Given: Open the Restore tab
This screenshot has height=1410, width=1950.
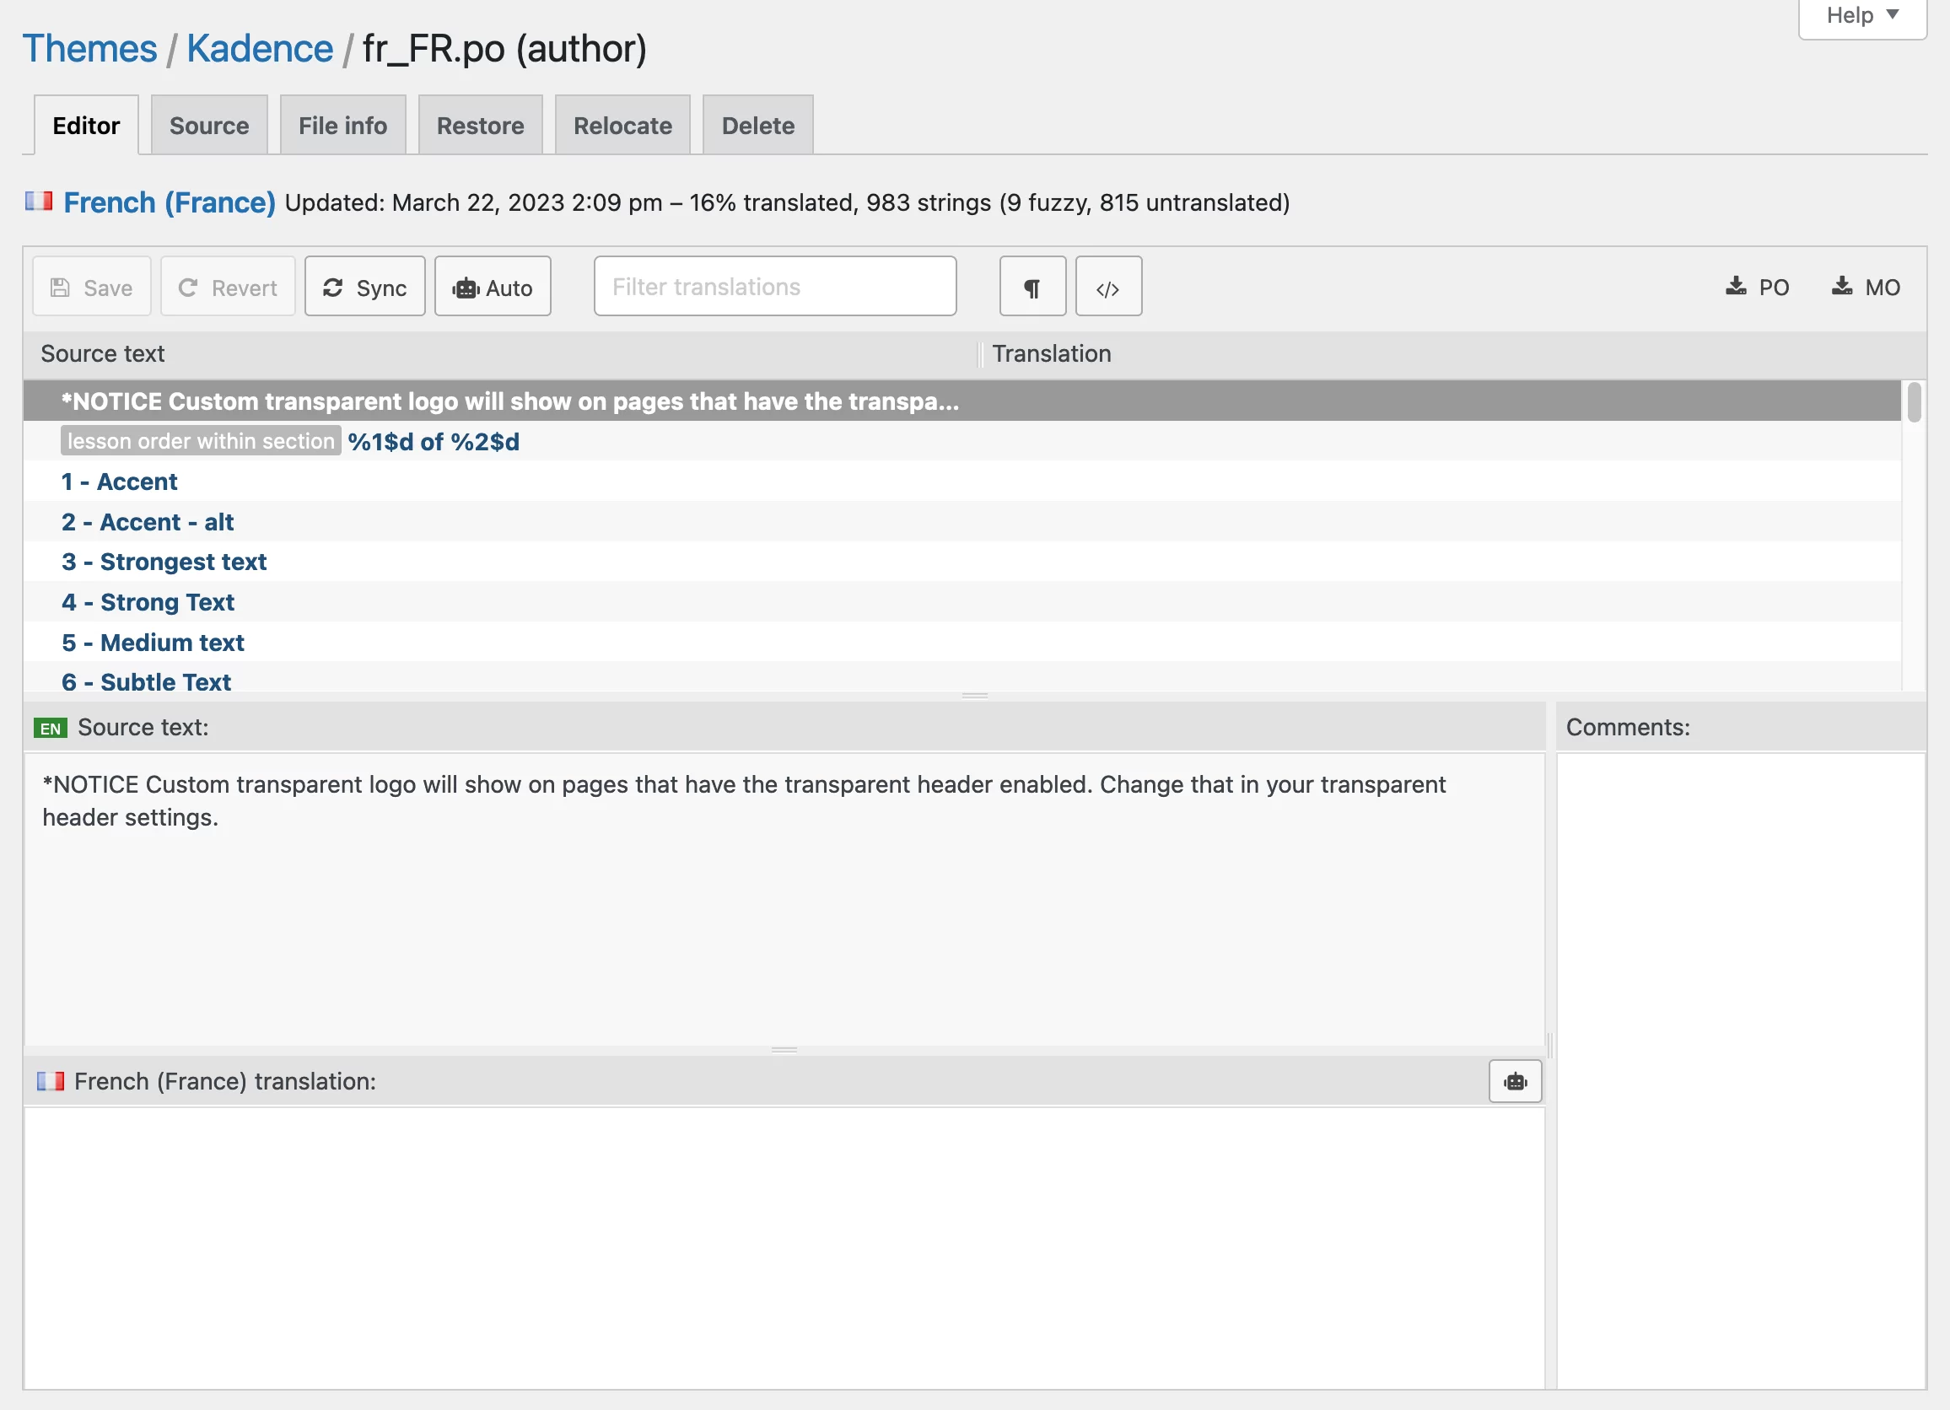Looking at the screenshot, I should [x=480, y=126].
